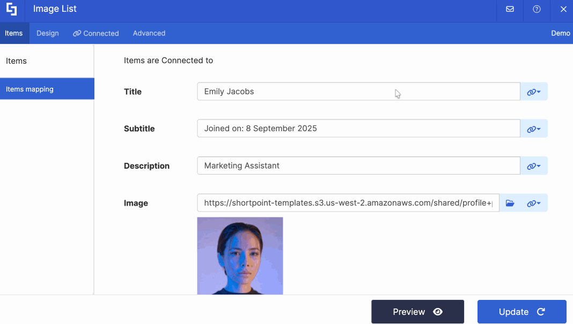This screenshot has height=324, width=573.
Task: Switch to the Design tab
Action: pos(48,33)
